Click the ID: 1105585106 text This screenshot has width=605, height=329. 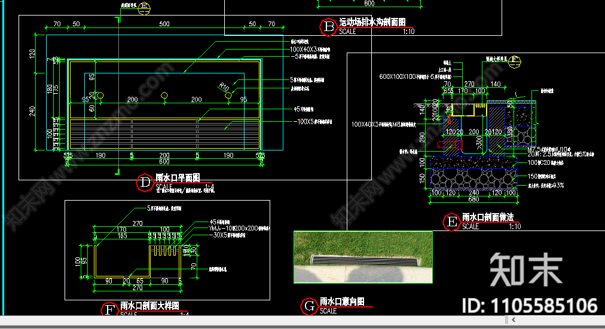(x=530, y=306)
